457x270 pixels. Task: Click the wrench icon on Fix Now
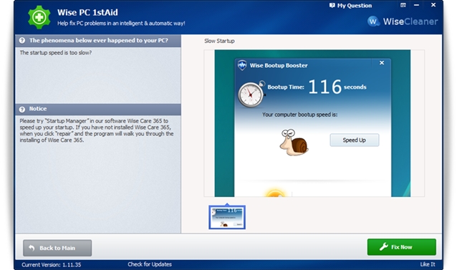point(383,246)
